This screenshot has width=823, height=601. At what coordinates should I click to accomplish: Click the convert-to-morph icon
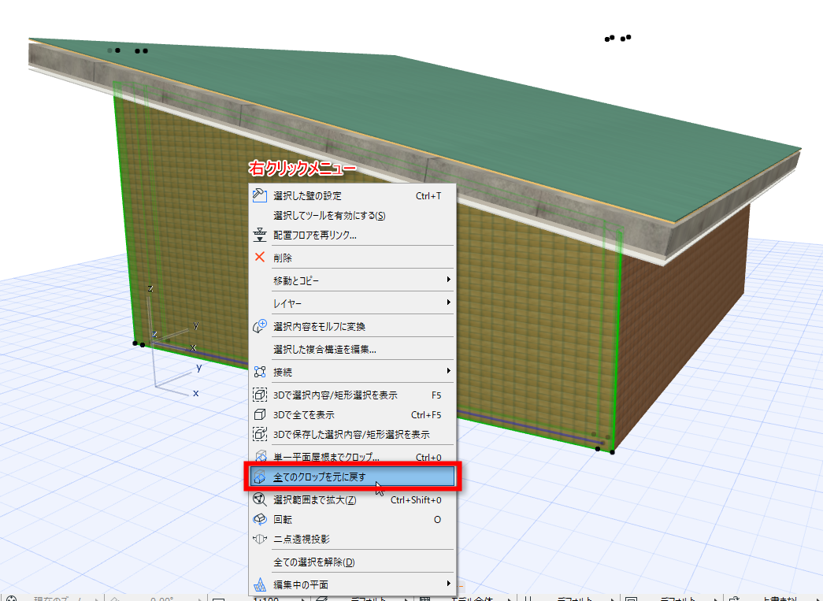[x=259, y=326]
